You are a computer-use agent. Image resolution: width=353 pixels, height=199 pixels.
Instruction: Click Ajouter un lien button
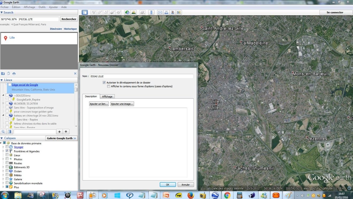coord(99,104)
